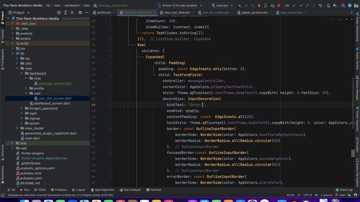
Task: Expand the android folder
Action: (x=12, y=34)
